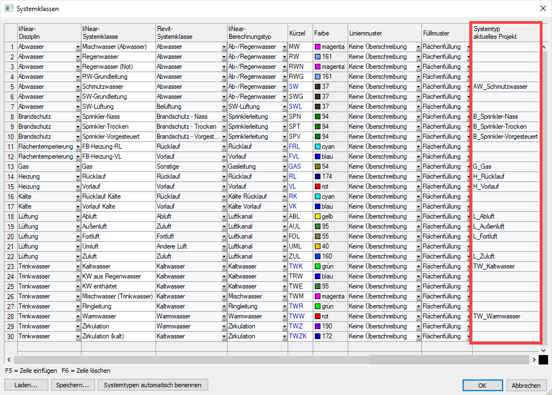Screen dimensions: 552x395
Task: Open Disziplin dropdown in row 1
Action: 78,47
